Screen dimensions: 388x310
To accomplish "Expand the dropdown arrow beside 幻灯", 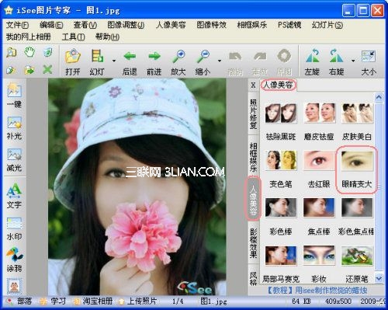I will point(114,61).
